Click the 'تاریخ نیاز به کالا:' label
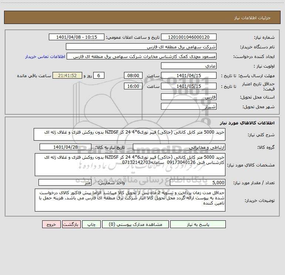This screenshot has height=275, width=285. point(110,147)
